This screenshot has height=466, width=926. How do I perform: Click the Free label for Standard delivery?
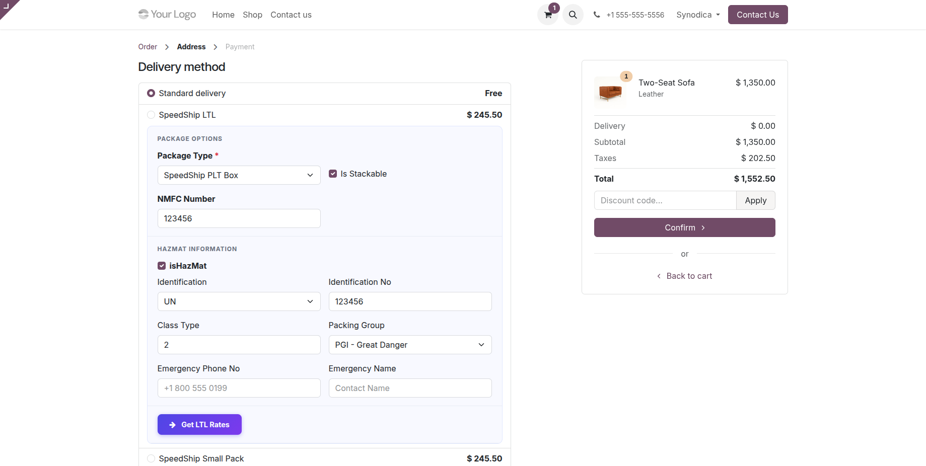coord(493,93)
